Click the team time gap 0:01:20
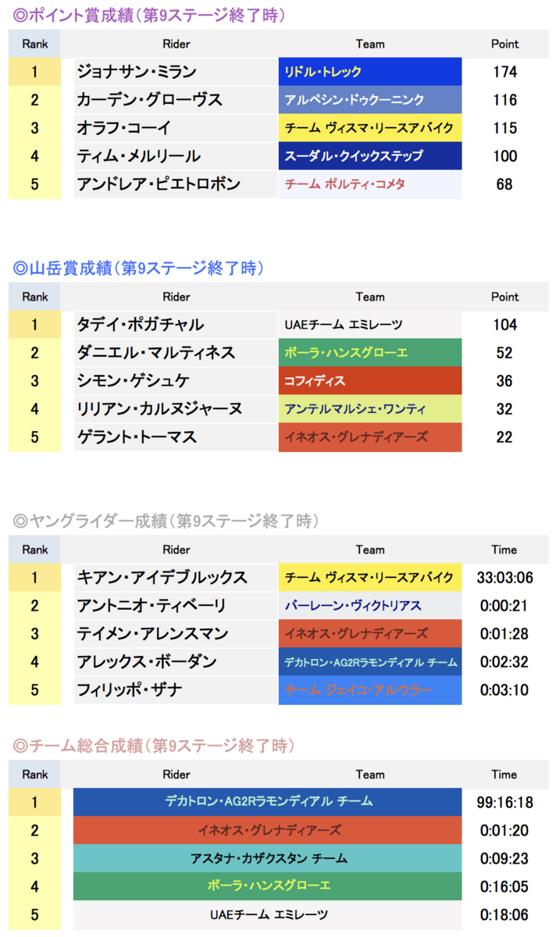Image resolution: width=556 pixels, height=937 pixels. coord(505,831)
